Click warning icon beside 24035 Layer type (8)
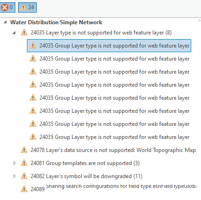This screenshot has width=201, height=200. 24,33
